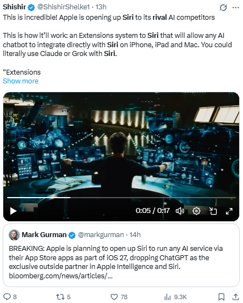View tweet analytics with 9.3K views

coord(175,296)
